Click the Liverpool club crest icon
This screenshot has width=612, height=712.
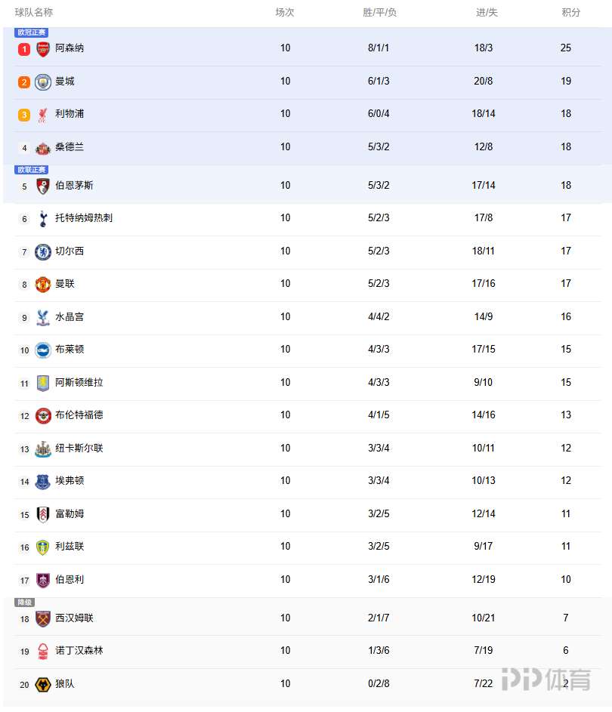(43, 115)
